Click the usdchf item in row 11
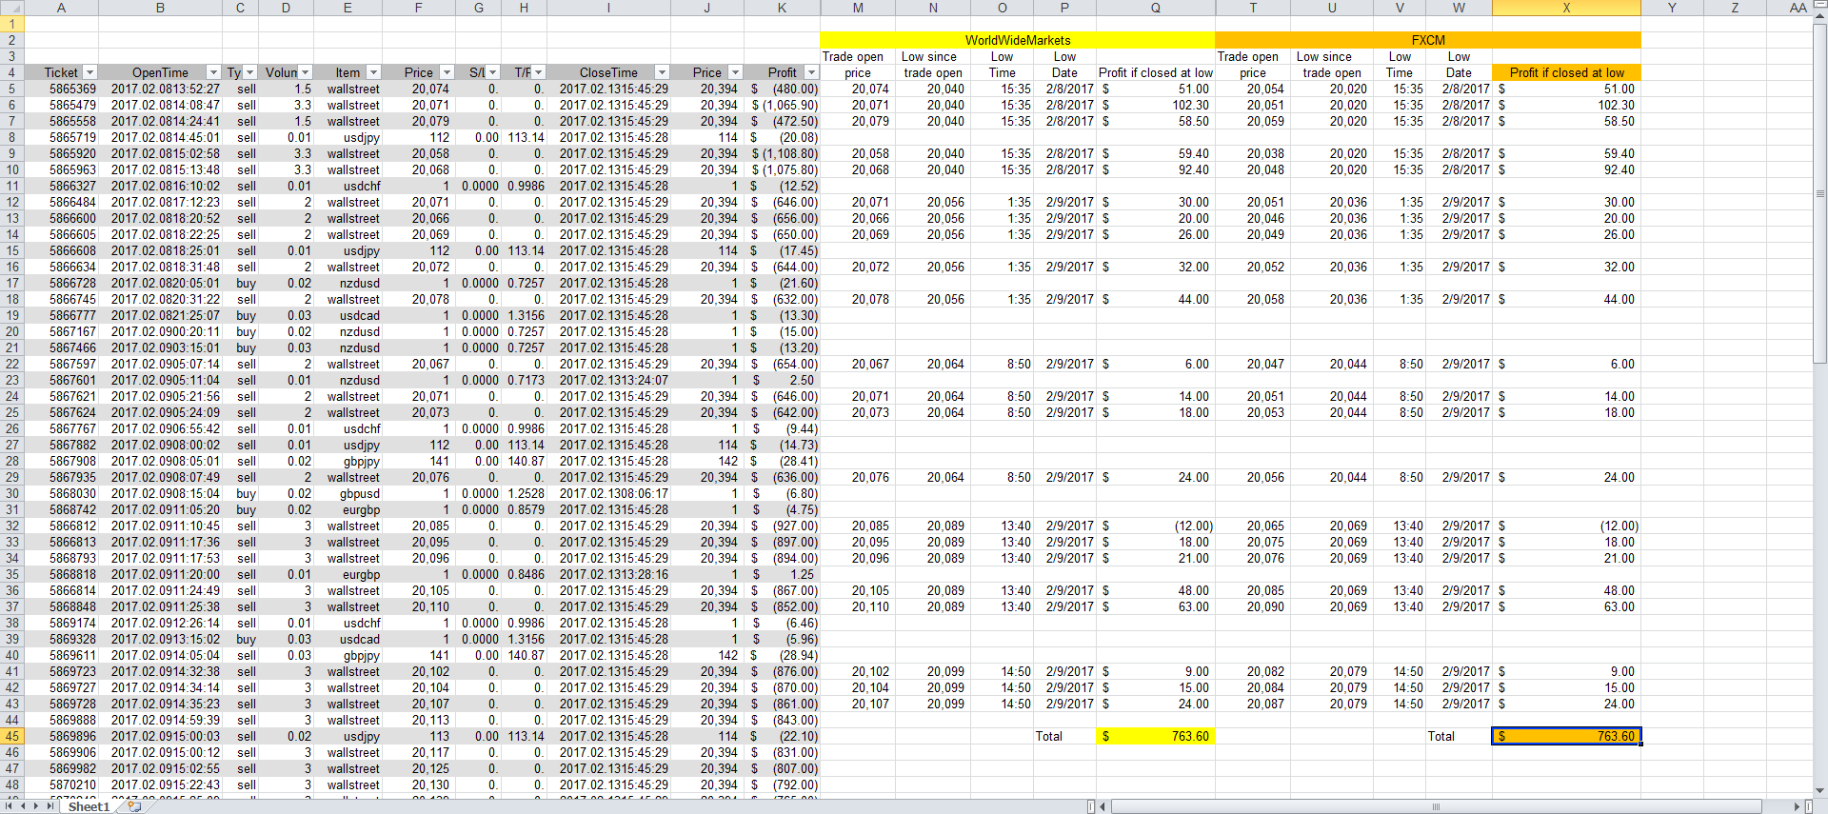This screenshot has height=814, width=1828. click(x=348, y=186)
